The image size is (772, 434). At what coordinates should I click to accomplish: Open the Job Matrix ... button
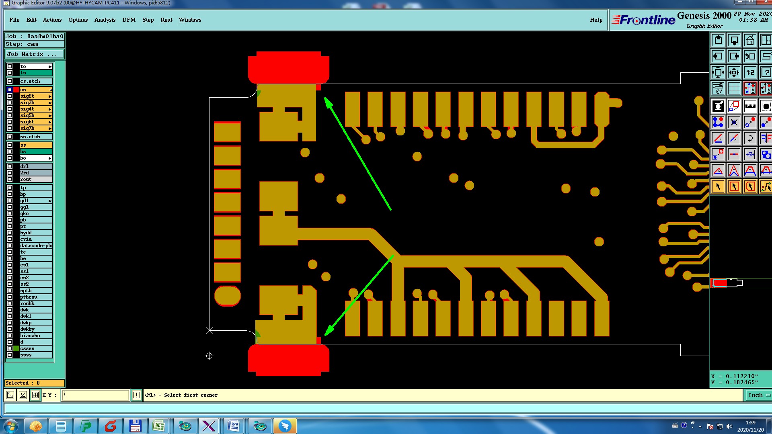(34, 54)
